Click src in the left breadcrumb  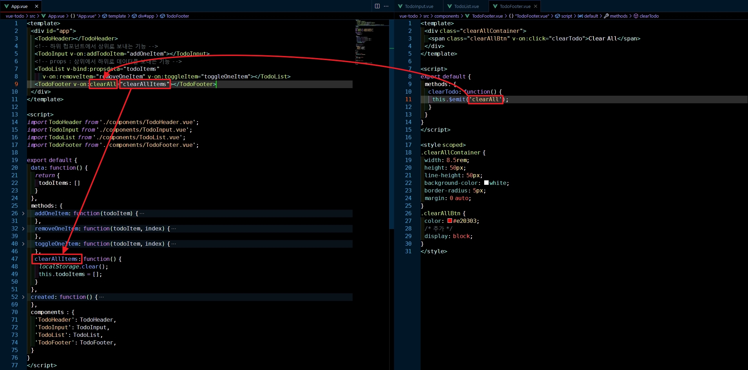coord(32,16)
